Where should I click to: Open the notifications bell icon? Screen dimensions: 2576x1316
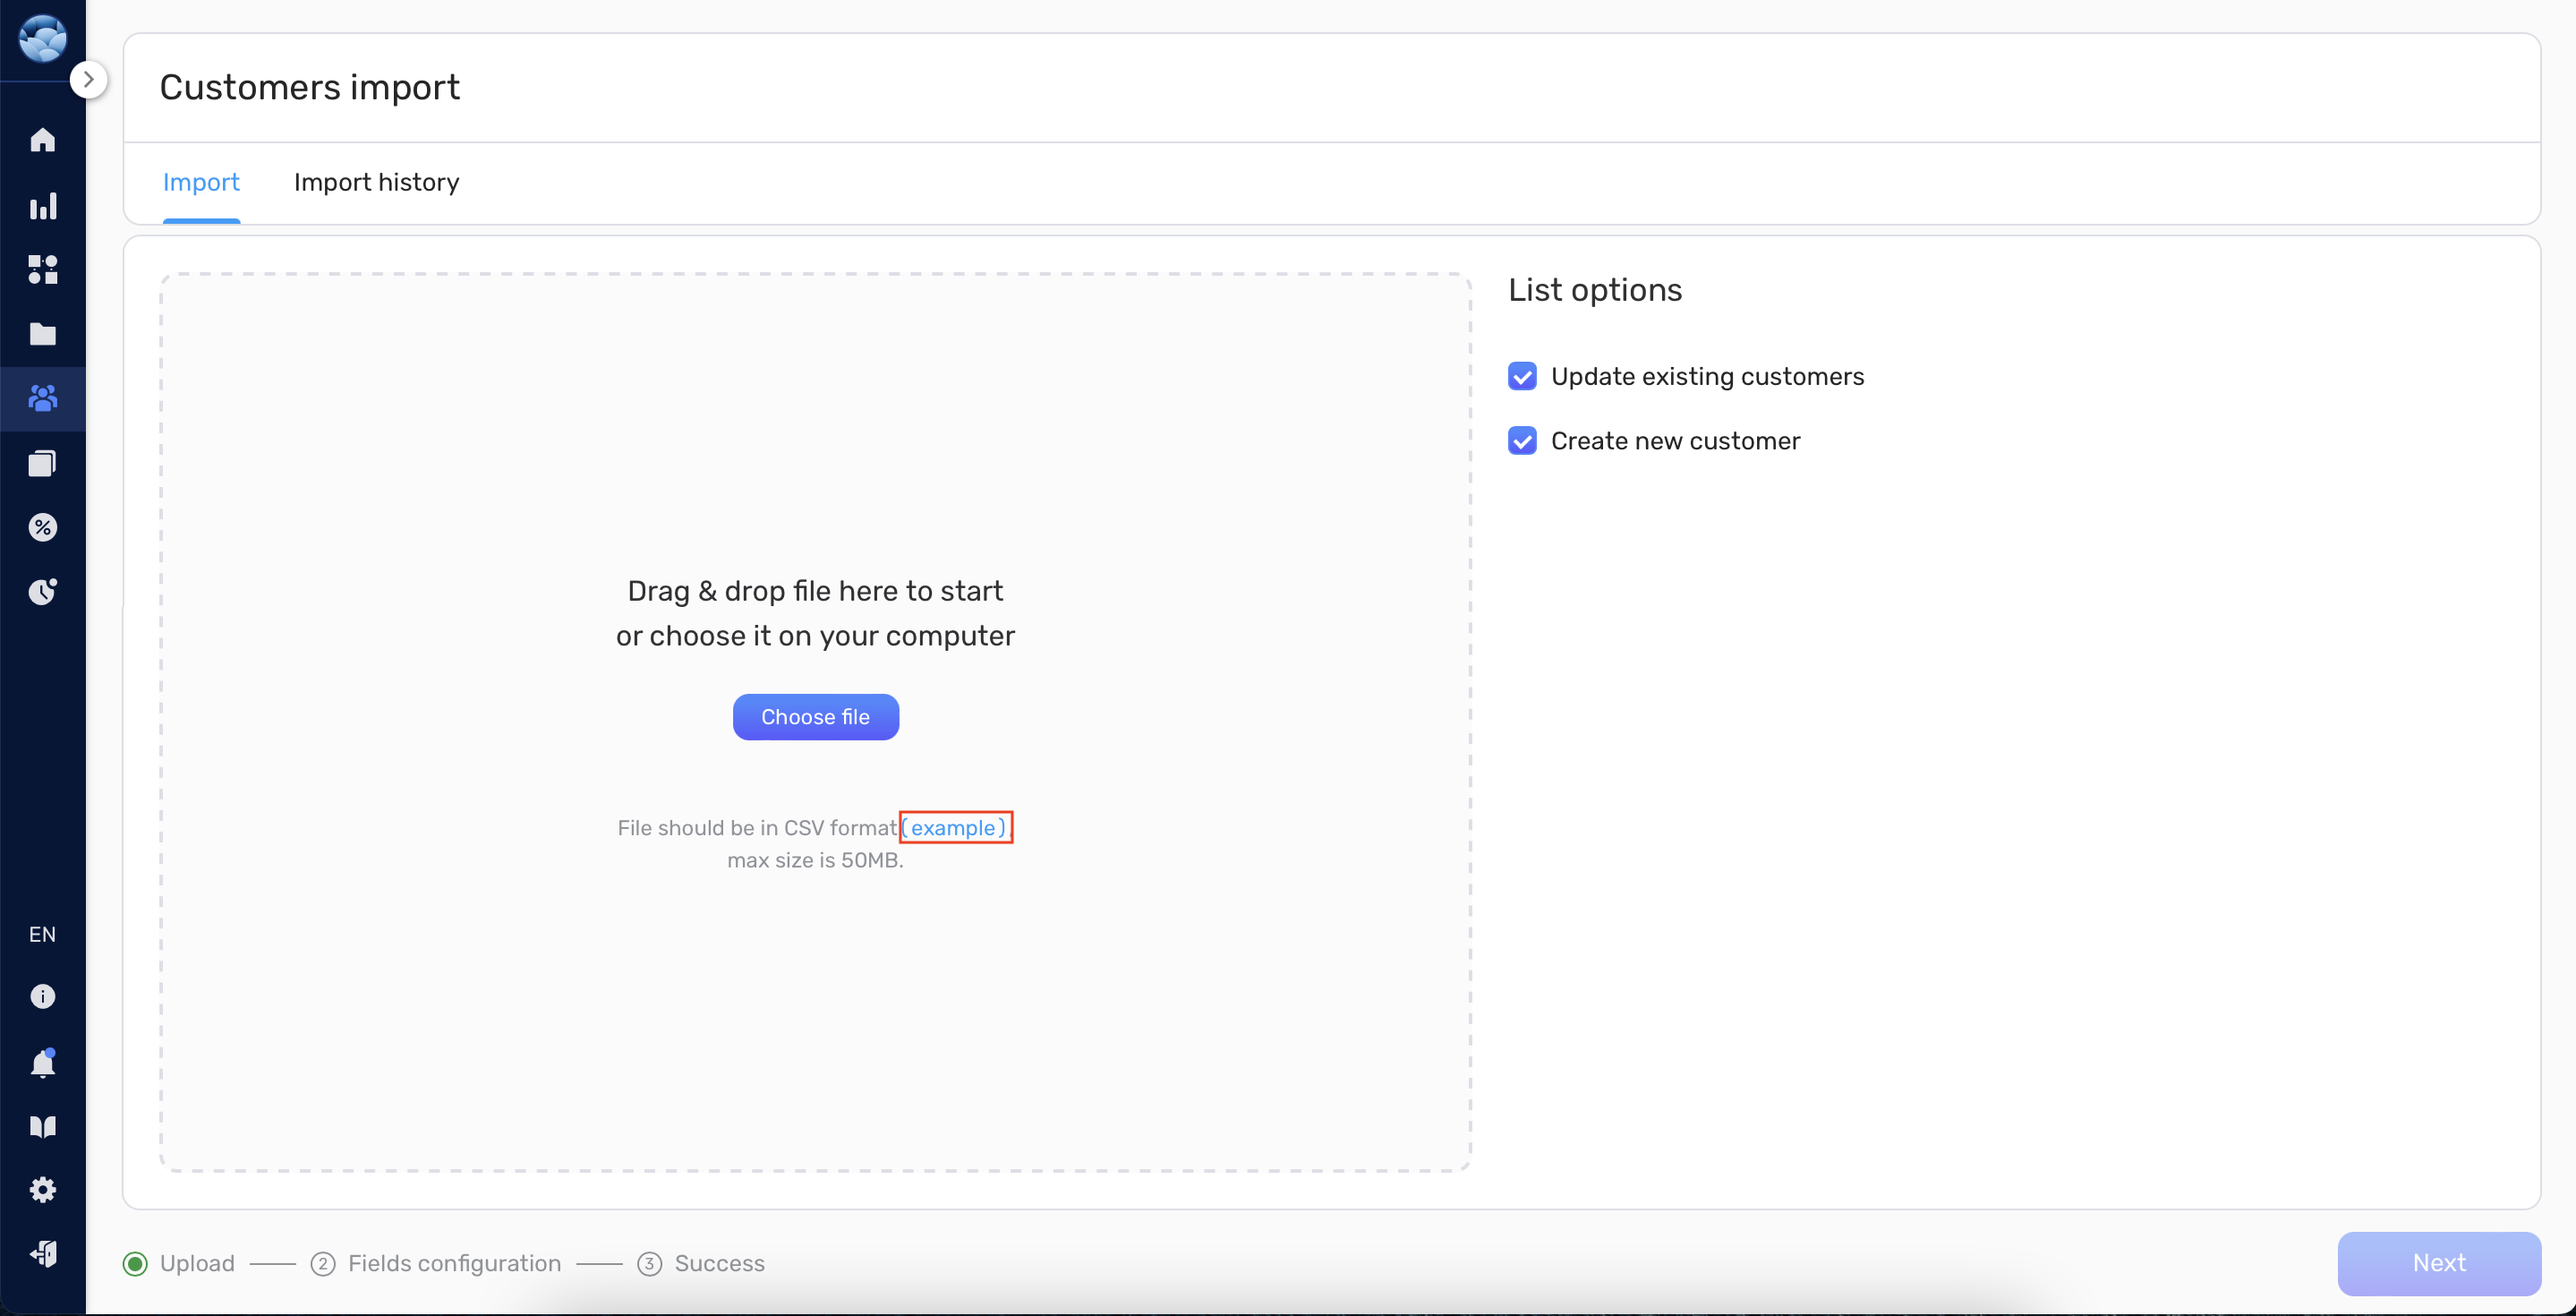point(43,1063)
